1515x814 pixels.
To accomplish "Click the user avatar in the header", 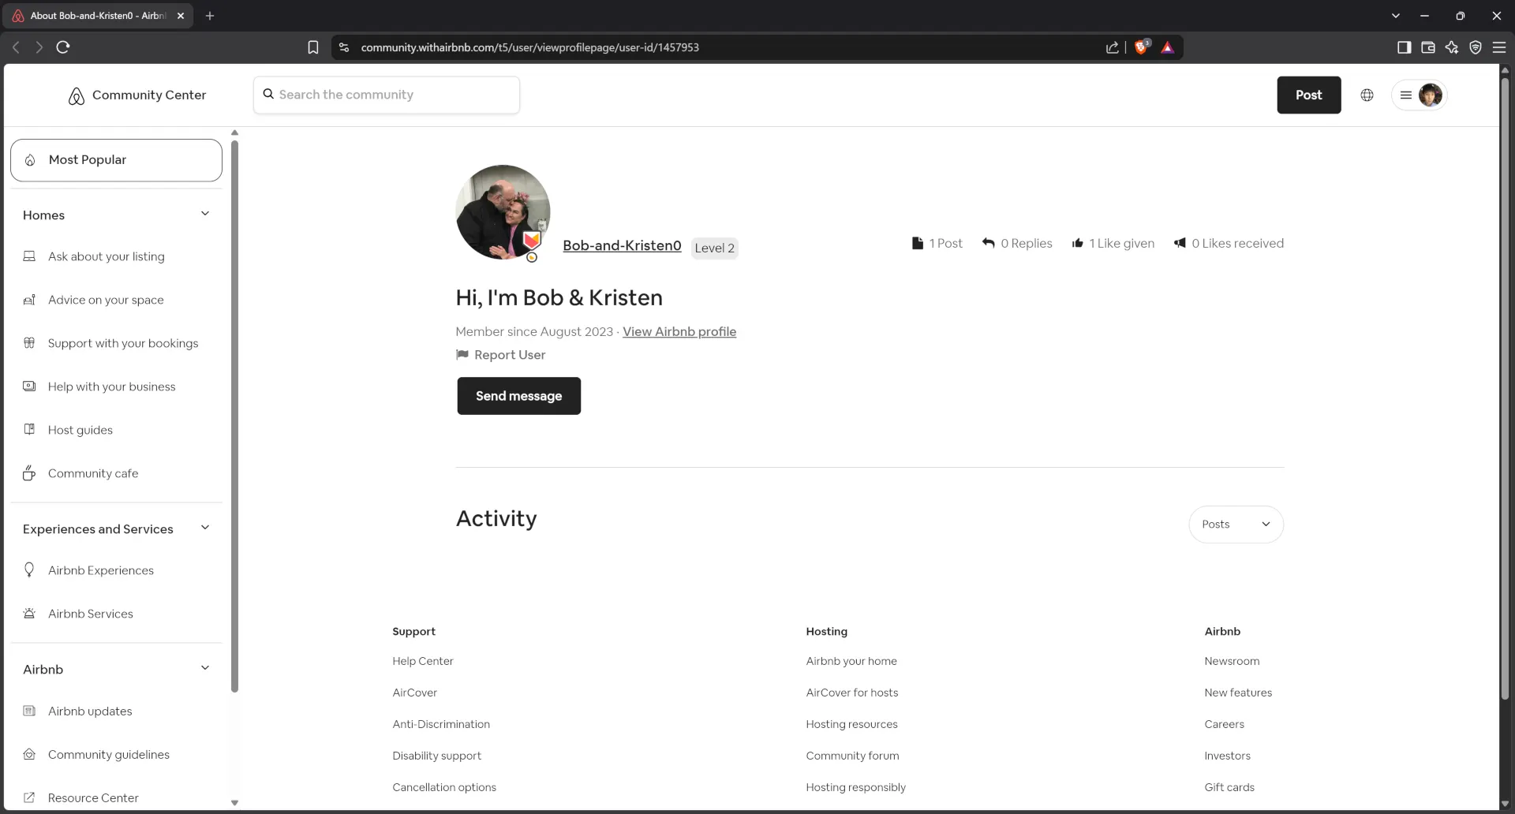I will (1430, 95).
